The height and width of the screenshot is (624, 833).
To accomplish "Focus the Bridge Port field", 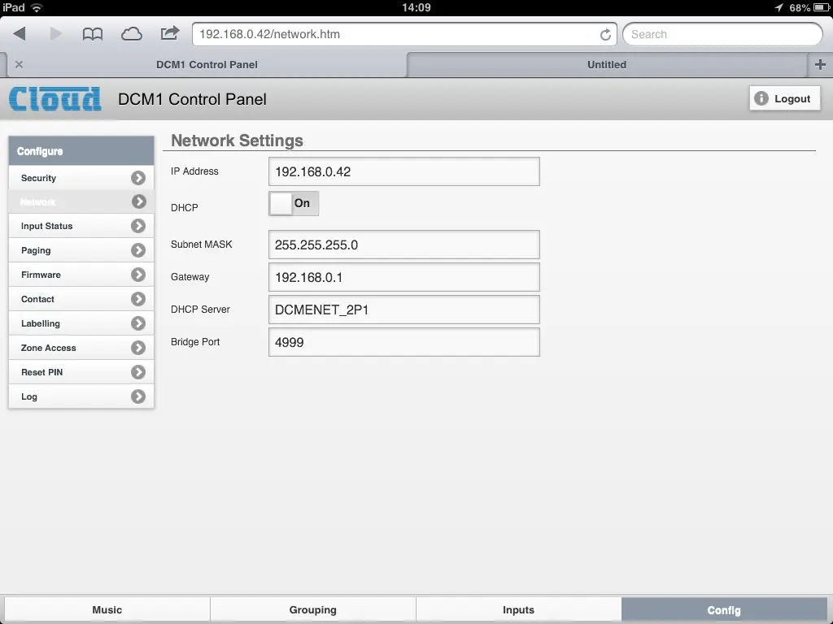I will tap(403, 342).
